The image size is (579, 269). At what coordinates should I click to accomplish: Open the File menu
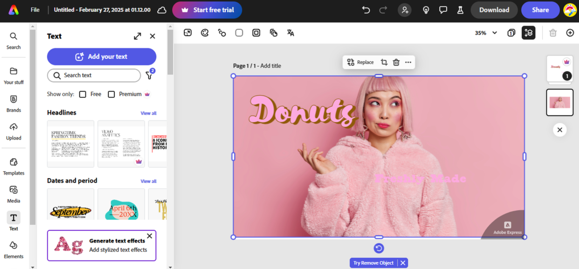[35, 10]
